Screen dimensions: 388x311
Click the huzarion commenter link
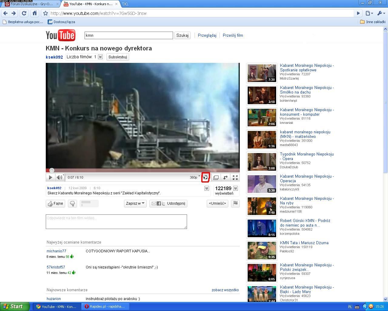click(x=54, y=299)
